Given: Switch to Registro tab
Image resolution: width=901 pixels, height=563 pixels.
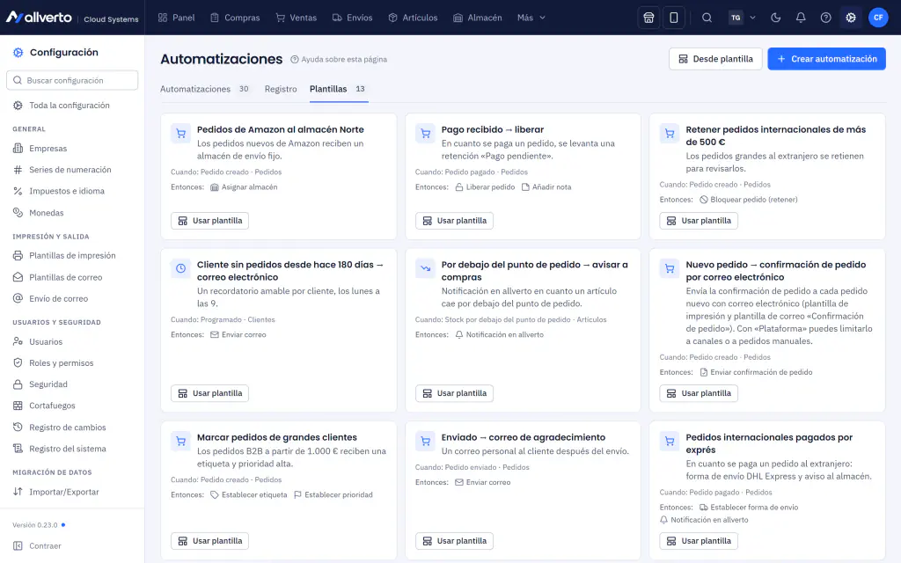Looking at the screenshot, I should 281,89.
